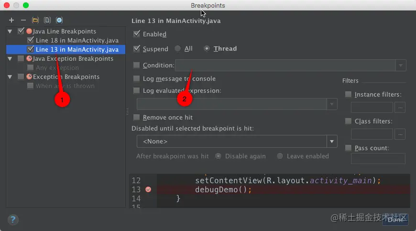Check Log evaluated expression
This screenshot has width=416, height=231.
point(136,91)
